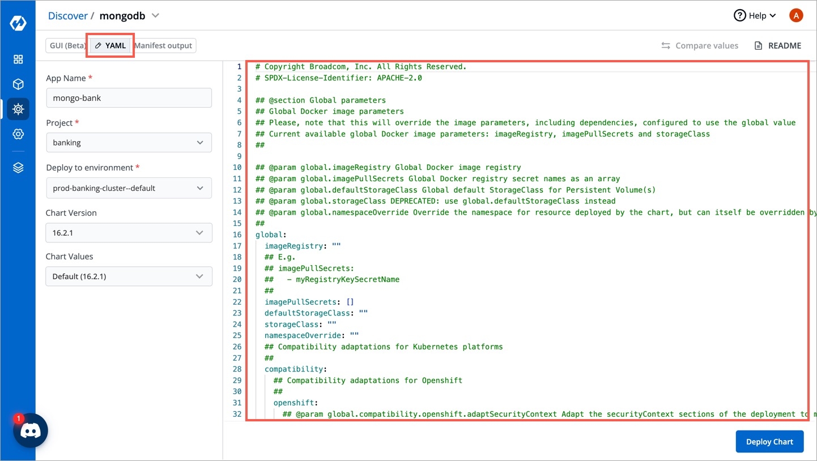Click the highlighted helm wheel sidebar icon

(18, 109)
